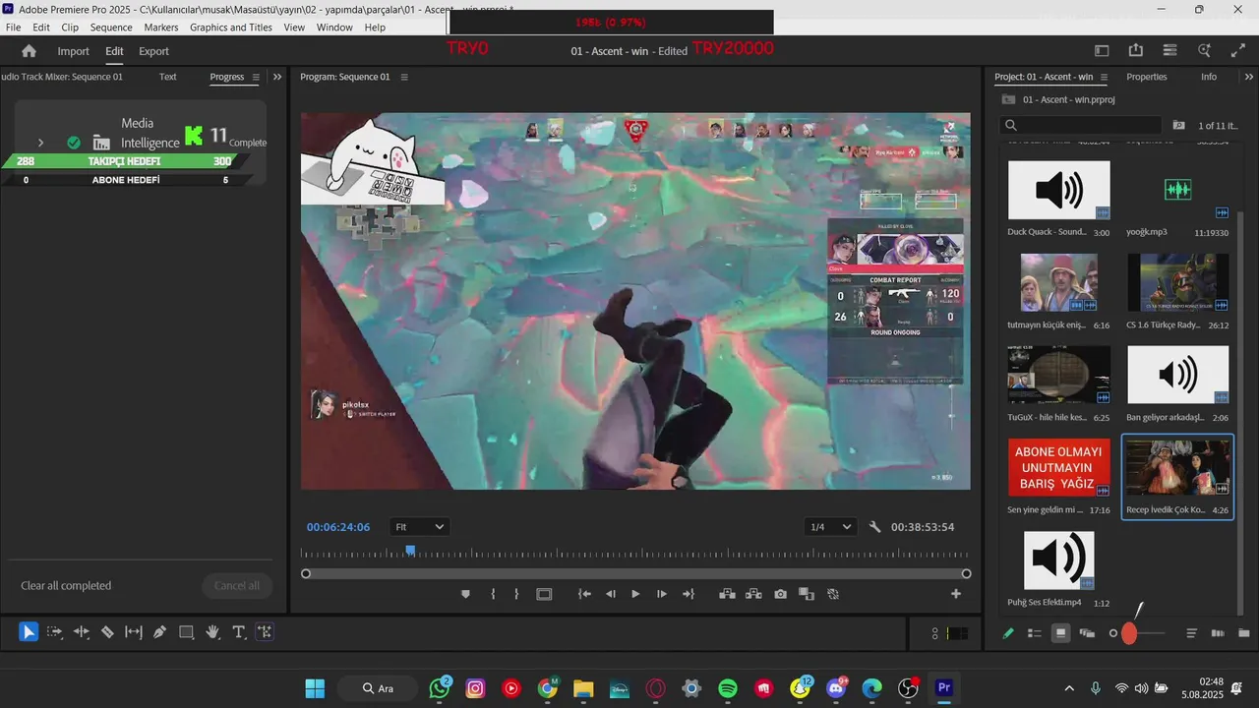Open the Sort Icons menu
Screen dimensions: 1259x708
pyautogui.click(x=1191, y=633)
